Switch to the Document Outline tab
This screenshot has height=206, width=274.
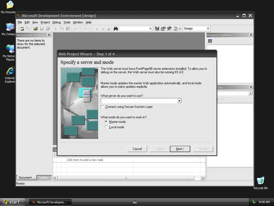[27, 178]
